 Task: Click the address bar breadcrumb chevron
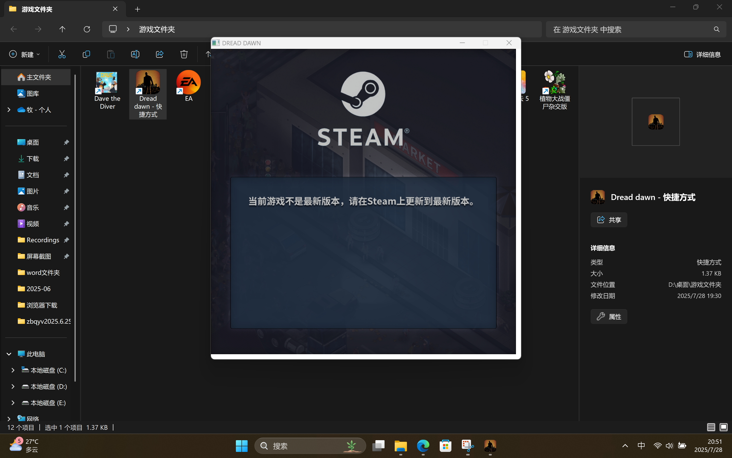coord(128,29)
